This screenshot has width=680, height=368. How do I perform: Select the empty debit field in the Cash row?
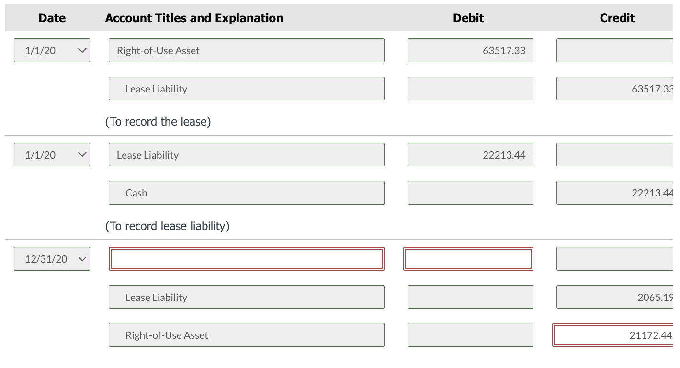(x=470, y=193)
